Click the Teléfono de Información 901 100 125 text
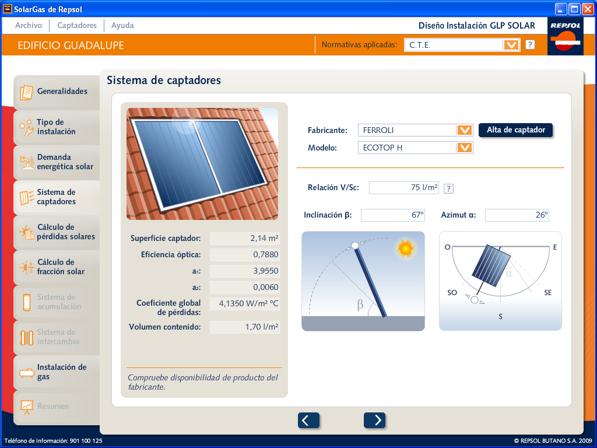This screenshot has width=597, height=448. (x=53, y=441)
